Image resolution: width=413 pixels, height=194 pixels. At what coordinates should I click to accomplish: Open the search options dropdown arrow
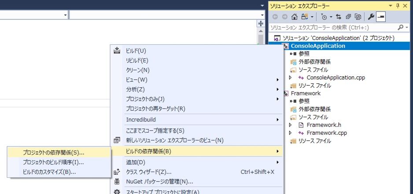click(x=407, y=27)
